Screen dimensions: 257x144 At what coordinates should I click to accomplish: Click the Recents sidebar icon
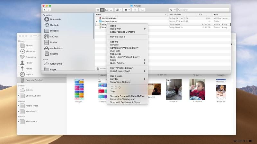[47, 54]
